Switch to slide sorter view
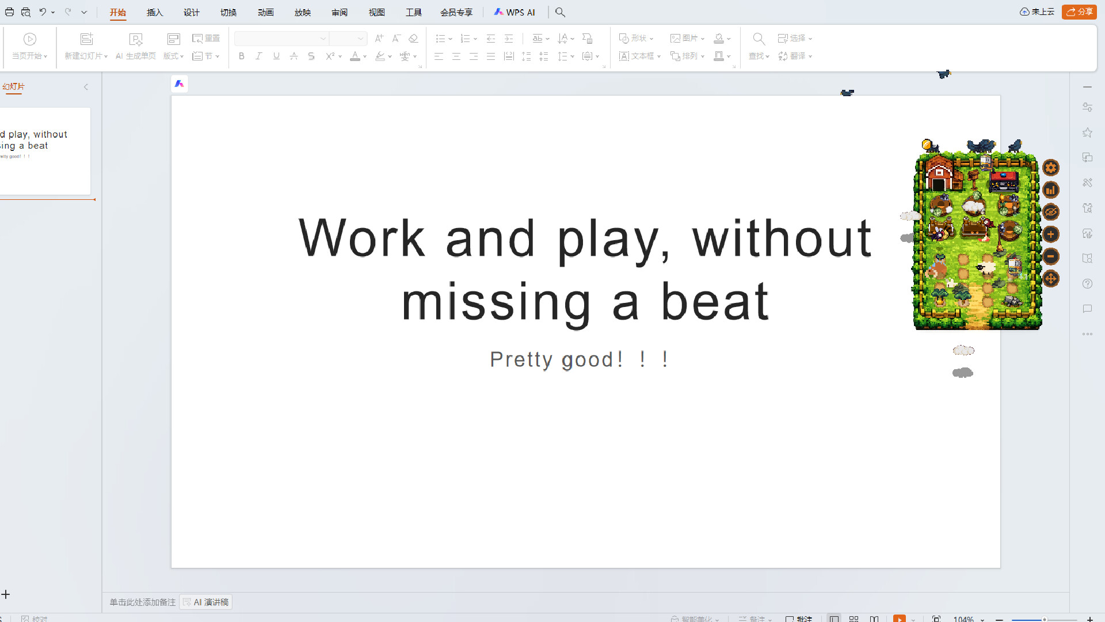 853,619
